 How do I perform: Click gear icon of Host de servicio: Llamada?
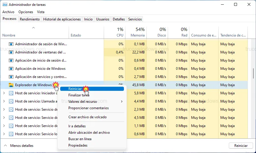click(x=11, y=101)
